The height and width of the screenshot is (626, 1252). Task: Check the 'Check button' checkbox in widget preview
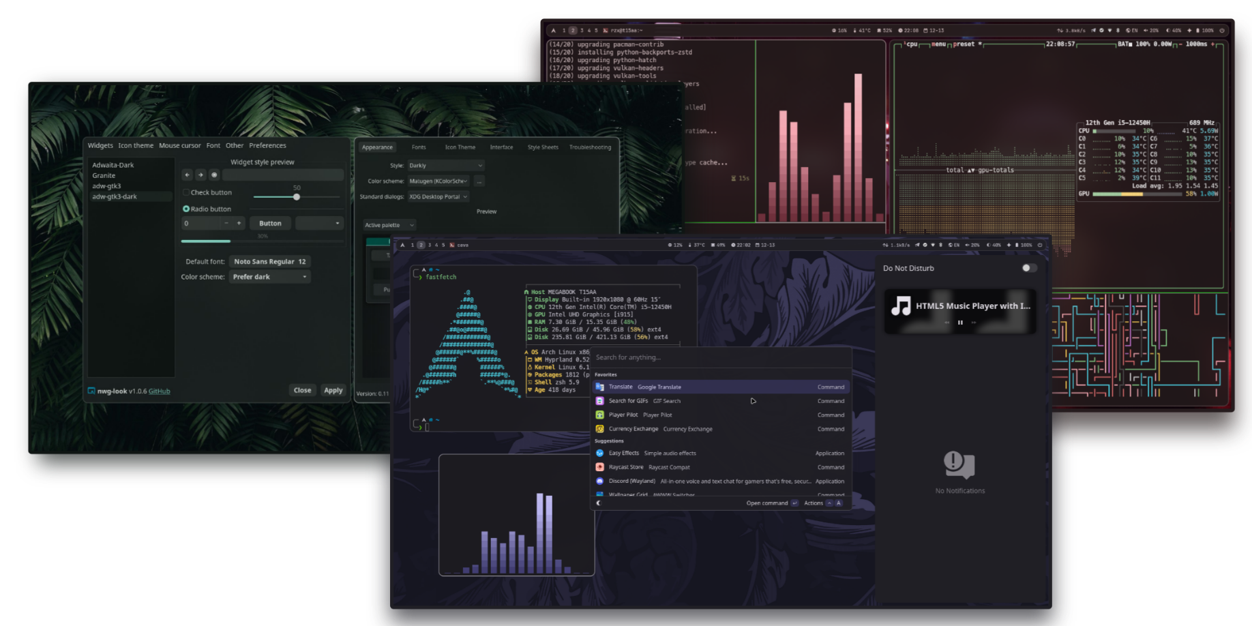(x=186, y=192)
